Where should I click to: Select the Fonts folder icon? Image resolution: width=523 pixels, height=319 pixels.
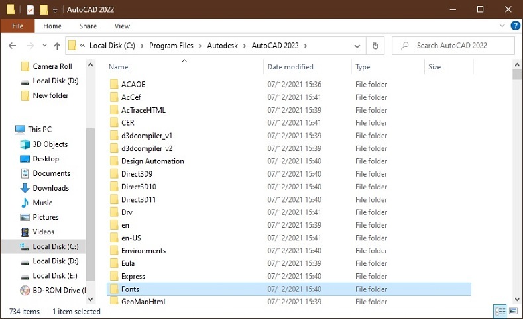click(x=114, y=289)
